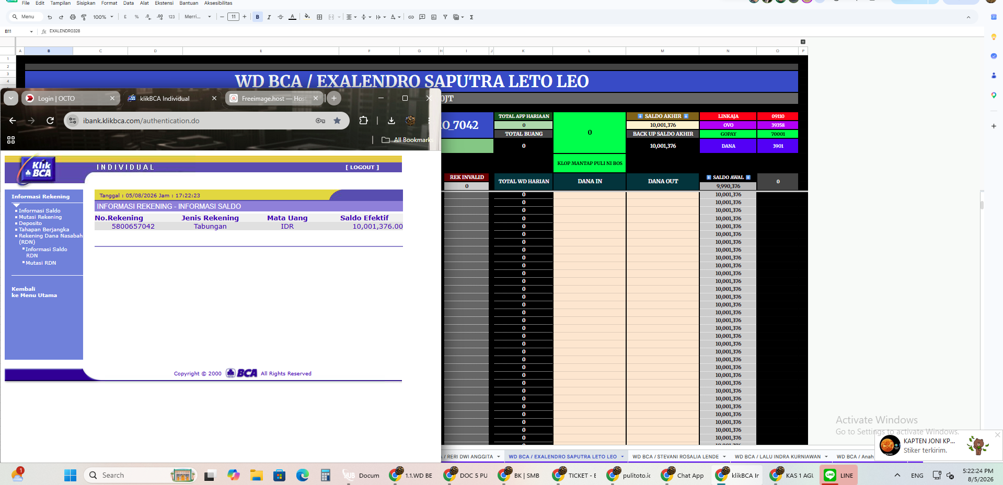Collapse the Sheets toolbar with the chevron
Image resolution: width=1003 pixels, height=485 pixels.
pos(968,17)
